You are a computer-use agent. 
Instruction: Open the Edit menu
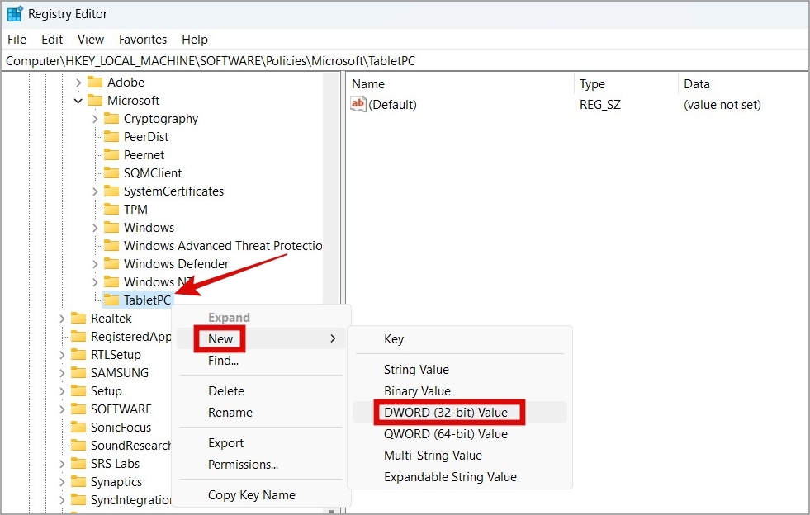tap(52, 40)
